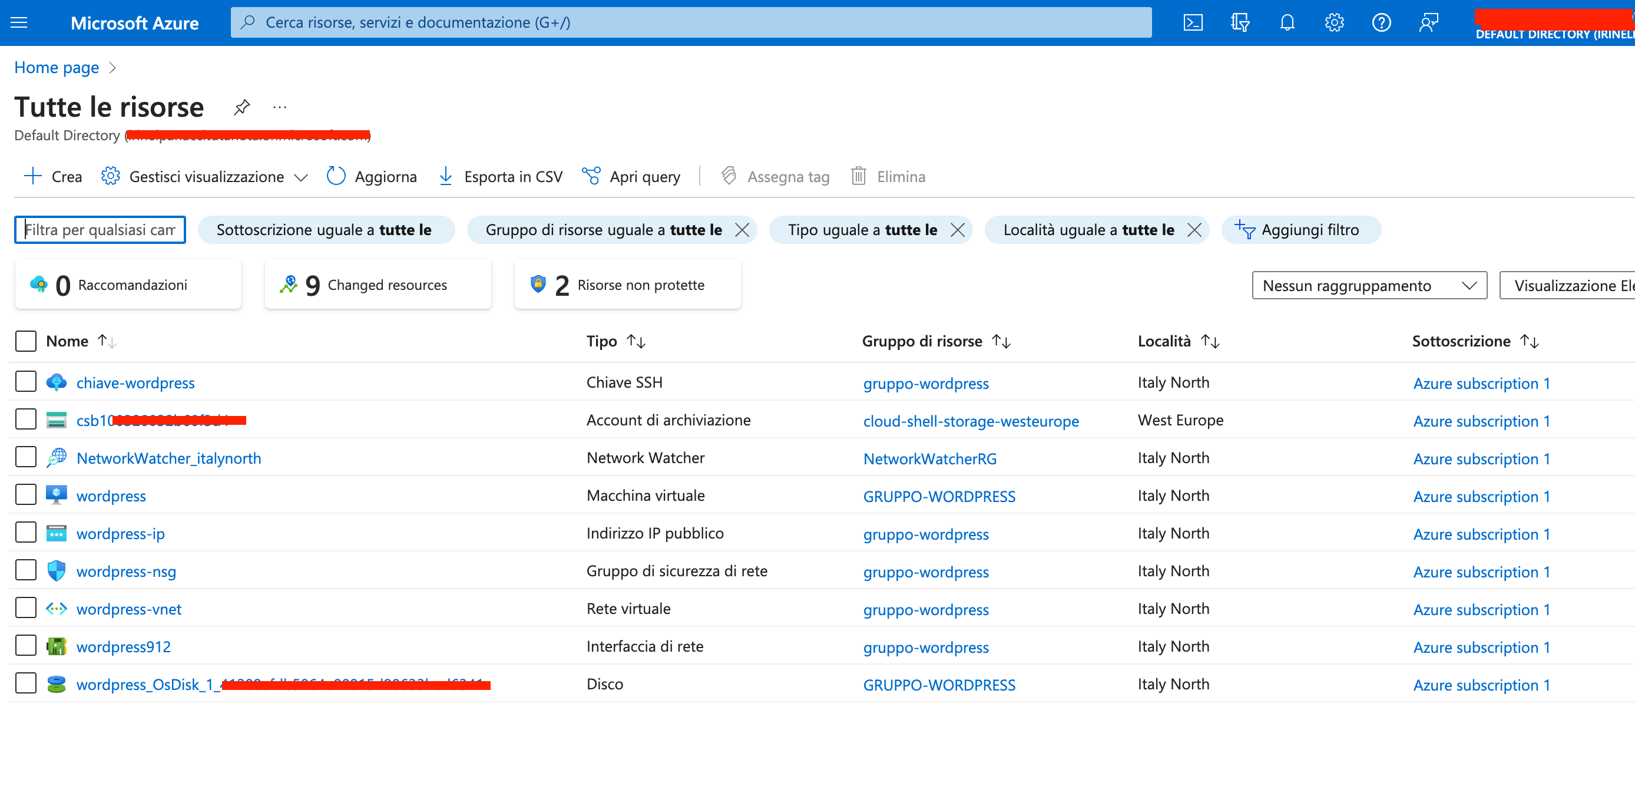Viewport: 1635px width, 786px height.
Task: Click the NetworkWatcher_italynorth globe icon
Action: [x=57, y=458]
